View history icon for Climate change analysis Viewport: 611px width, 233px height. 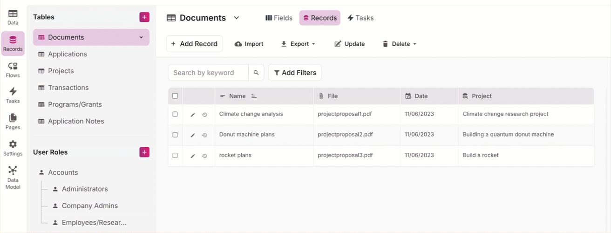(204, 115)
